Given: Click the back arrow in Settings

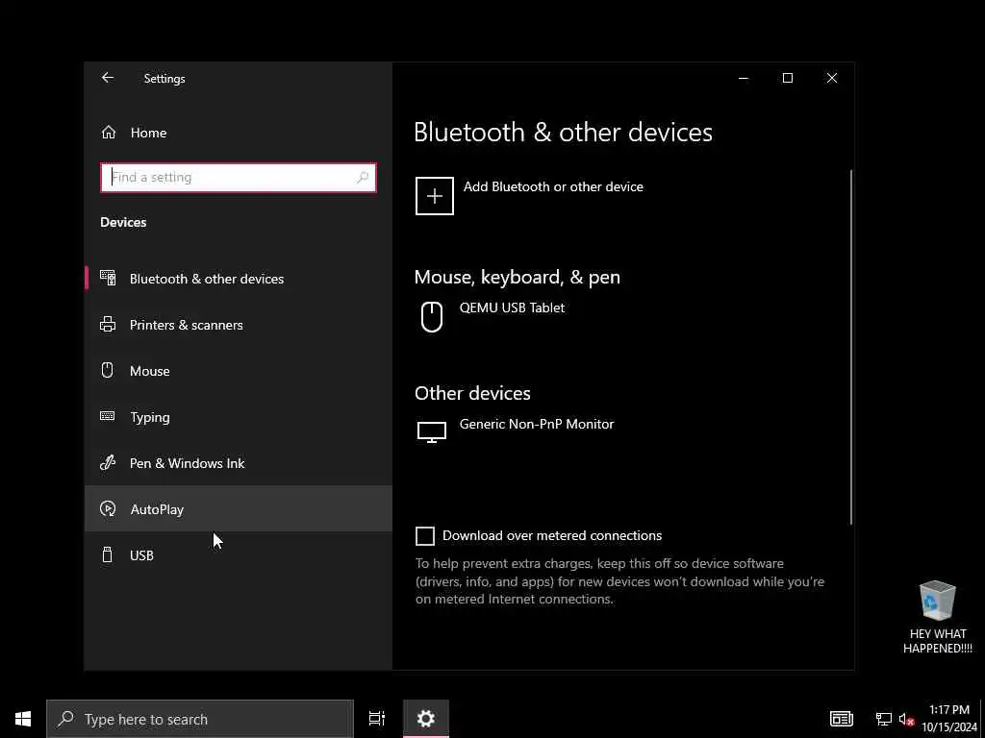Looking at the screenshot, I should [108, 78].
